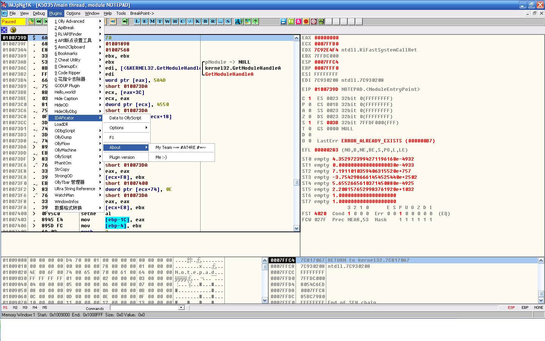Viewport: 545px width, 341px height.
Task: Choose 'Data to OllyScript' menu entry
Action: tap(125, 118)
